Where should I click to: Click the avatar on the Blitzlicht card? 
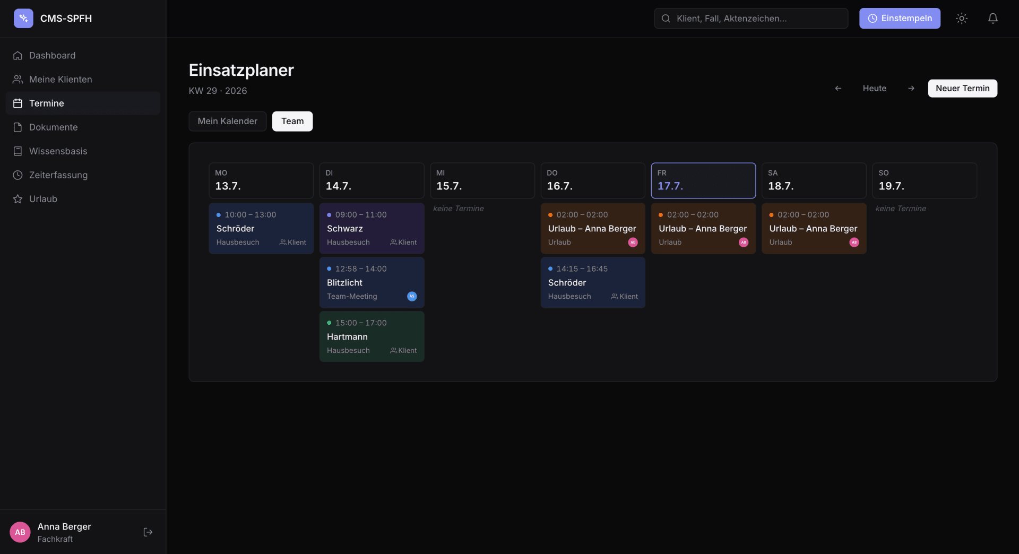tap(412, 296)
